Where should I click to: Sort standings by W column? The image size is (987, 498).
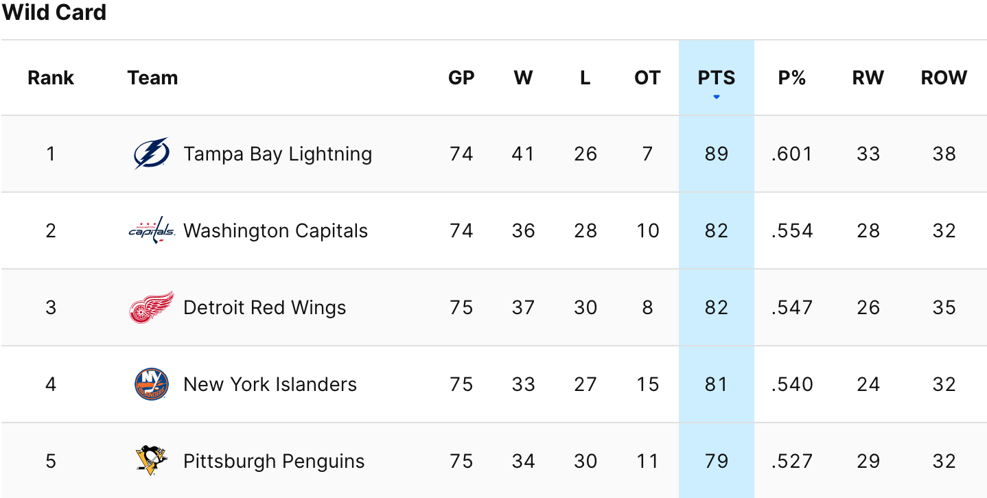523,78
